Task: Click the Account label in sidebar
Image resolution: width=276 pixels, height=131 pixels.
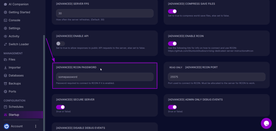Action: 17,126
